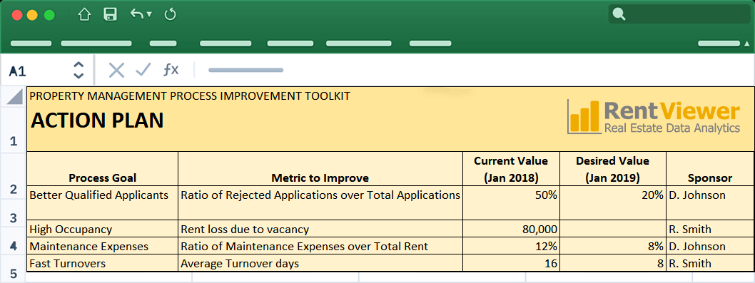The image size is (755, 283).
Task: Select empty desired value in High Occupancy row
Action: [612, 229]
